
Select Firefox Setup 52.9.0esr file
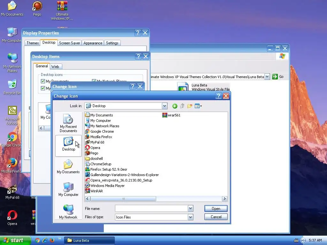point(106,169)
